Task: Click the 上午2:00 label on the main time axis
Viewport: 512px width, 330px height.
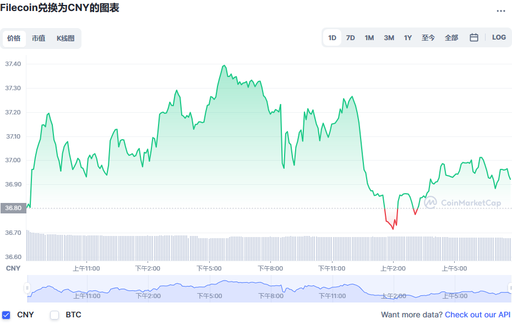Action: coord(393,268)
